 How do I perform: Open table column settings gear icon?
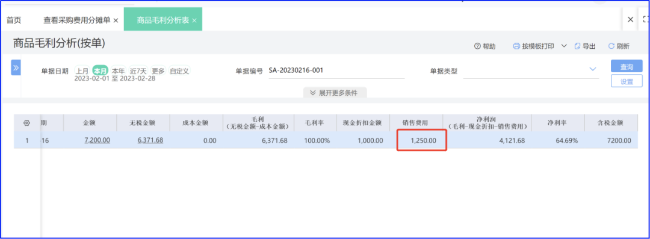tap(27, 123)
